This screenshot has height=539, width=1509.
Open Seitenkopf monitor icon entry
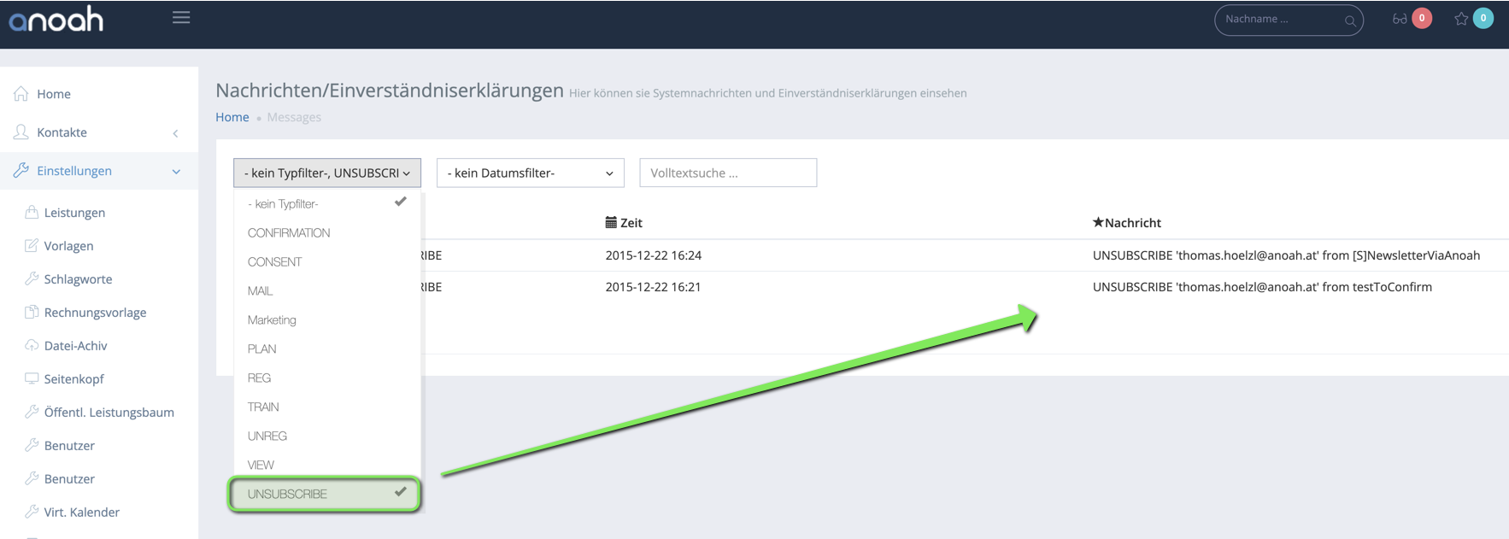[73, 379]
